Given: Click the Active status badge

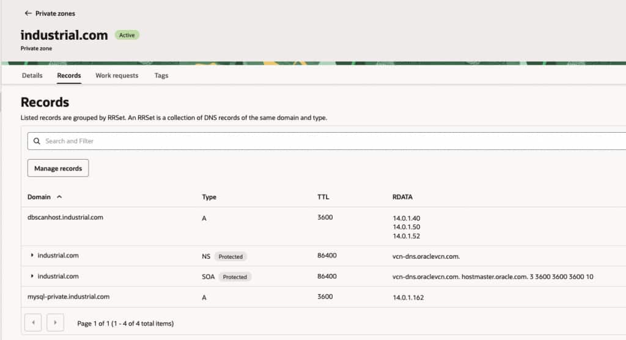Looking at the screenshot, I should [127, 35].
